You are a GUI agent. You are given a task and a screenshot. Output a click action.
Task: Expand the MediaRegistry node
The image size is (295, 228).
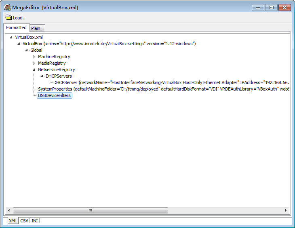(x=34, y=63)
